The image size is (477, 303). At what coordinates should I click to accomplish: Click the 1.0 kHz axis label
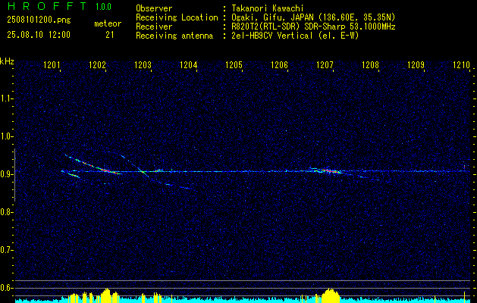pos(6,136)
